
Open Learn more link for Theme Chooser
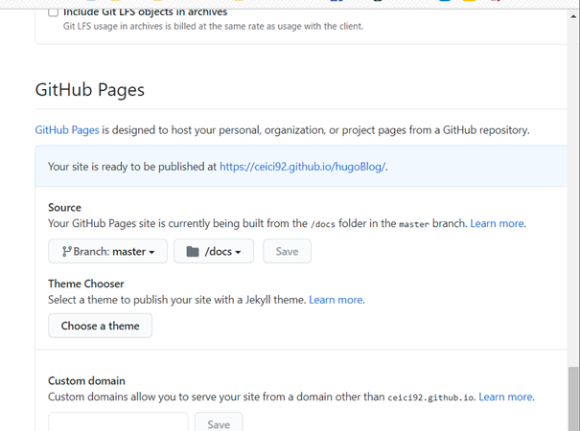point(336,300)
